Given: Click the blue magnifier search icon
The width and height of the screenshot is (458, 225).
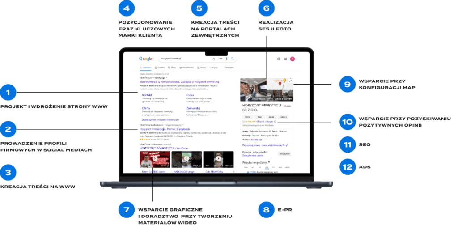Looking at the screenshot, I should click(232, 59).
